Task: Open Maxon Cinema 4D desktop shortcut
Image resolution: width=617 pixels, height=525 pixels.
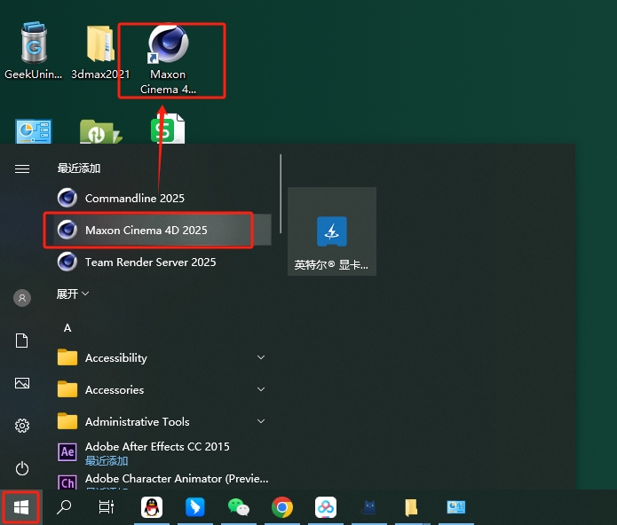Action: [168, 59]
